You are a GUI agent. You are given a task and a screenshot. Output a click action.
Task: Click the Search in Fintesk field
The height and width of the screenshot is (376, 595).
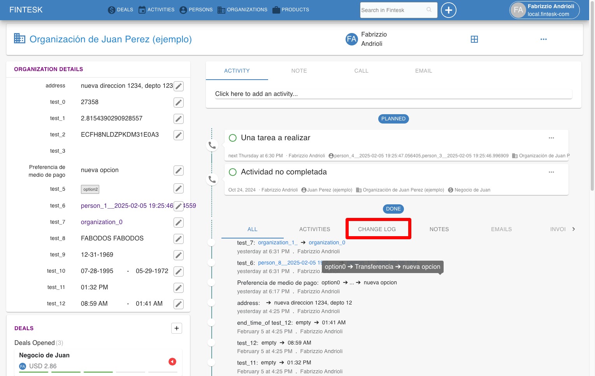click(x=393, y=10)
